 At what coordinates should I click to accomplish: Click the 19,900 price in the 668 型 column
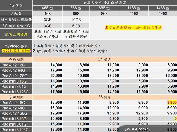[83, 76]
